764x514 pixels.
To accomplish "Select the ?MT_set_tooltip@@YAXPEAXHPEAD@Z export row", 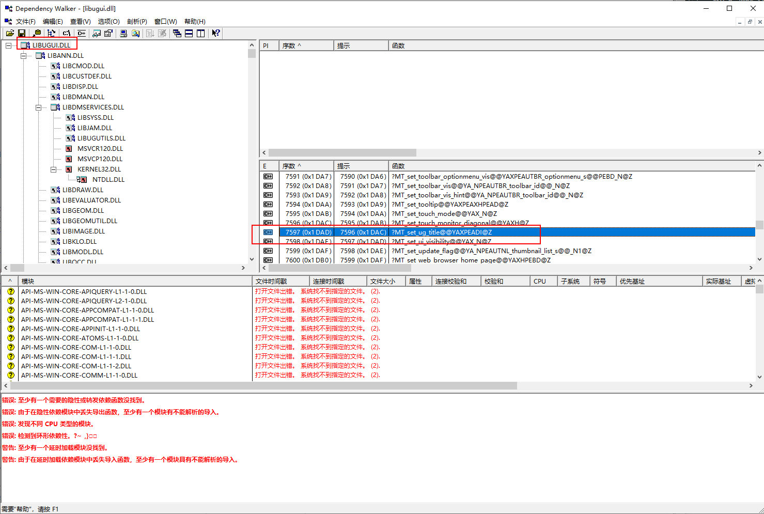I will click(507, 205).
